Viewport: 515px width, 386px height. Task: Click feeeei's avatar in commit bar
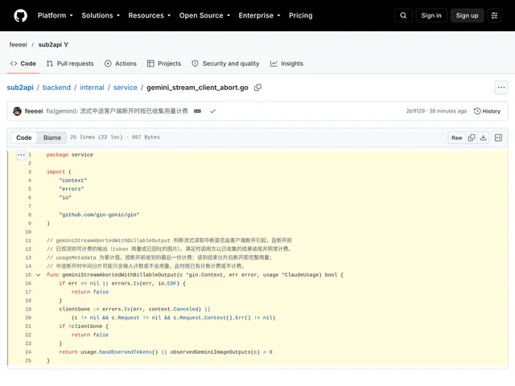17,111
